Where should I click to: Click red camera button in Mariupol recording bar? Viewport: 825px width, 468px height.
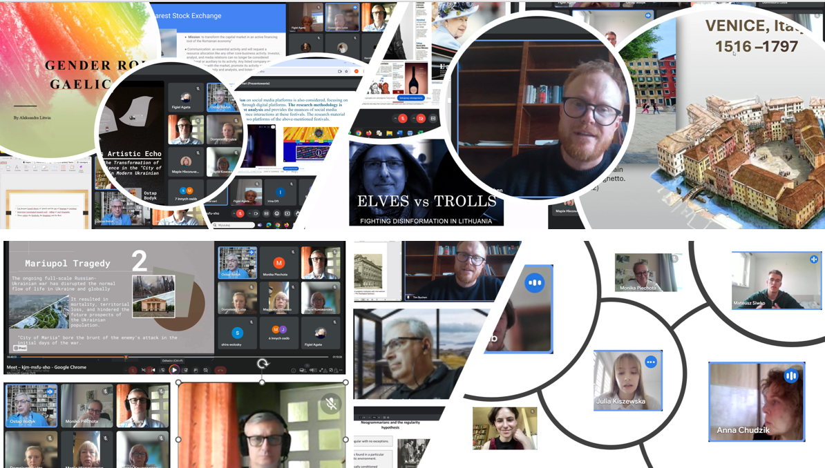point(150,370)
